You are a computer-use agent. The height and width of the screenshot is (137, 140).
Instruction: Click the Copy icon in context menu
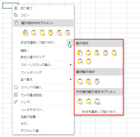point(16,15)
